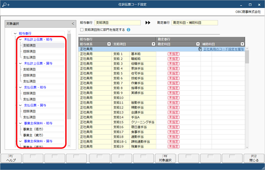Collapse the 支払伝票 - 給与 node
Image resolution: width=265 pixels, height=170 pixels.
(x=20, y=87)
